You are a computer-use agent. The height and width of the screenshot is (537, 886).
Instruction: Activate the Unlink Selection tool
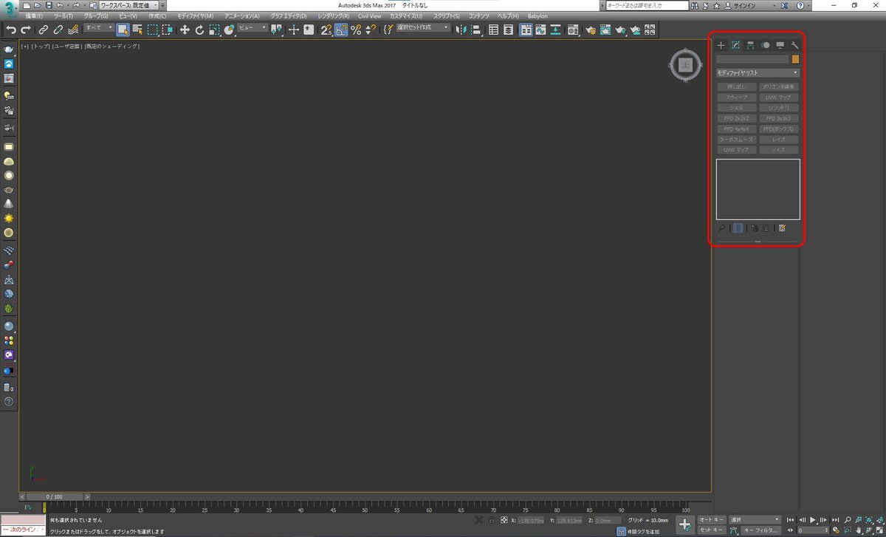(x=58, y=30)
